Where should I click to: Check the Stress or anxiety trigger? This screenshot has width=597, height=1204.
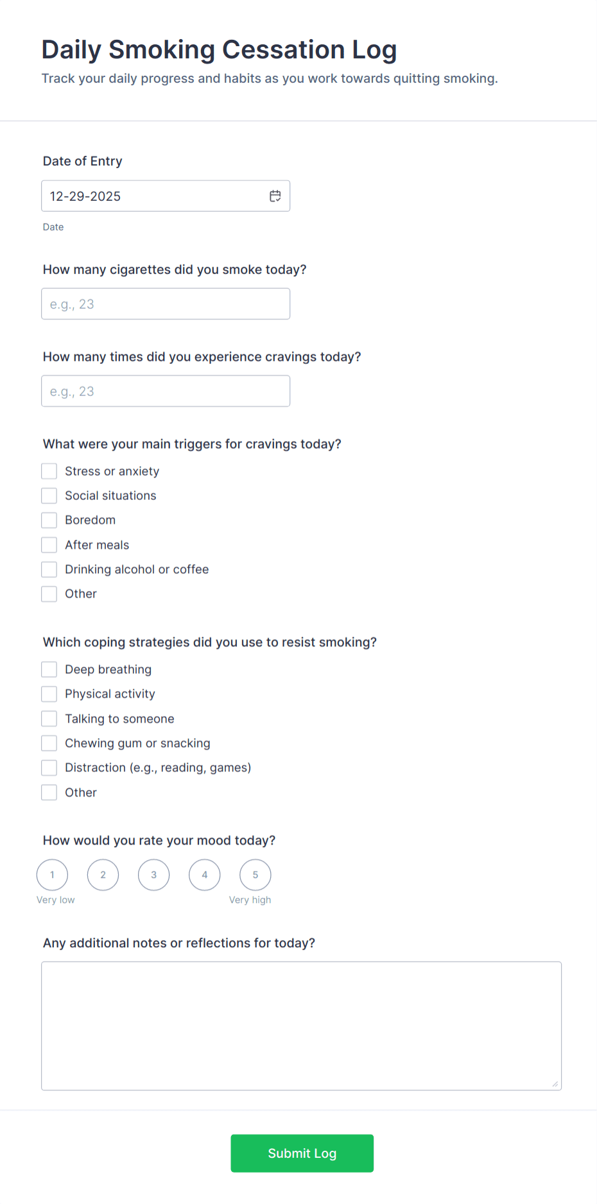coord(49,470)
